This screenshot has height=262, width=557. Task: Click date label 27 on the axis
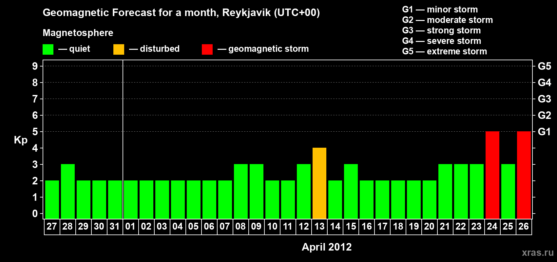(52, 226)
